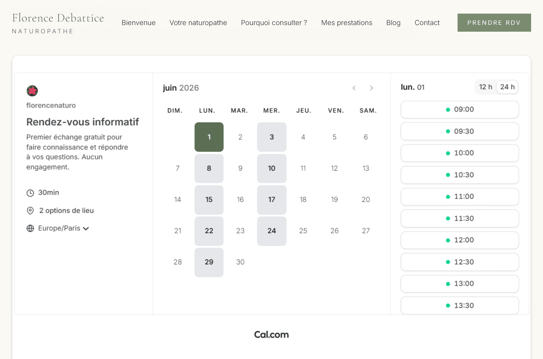Select June 8 in calendar

(209, 168)
